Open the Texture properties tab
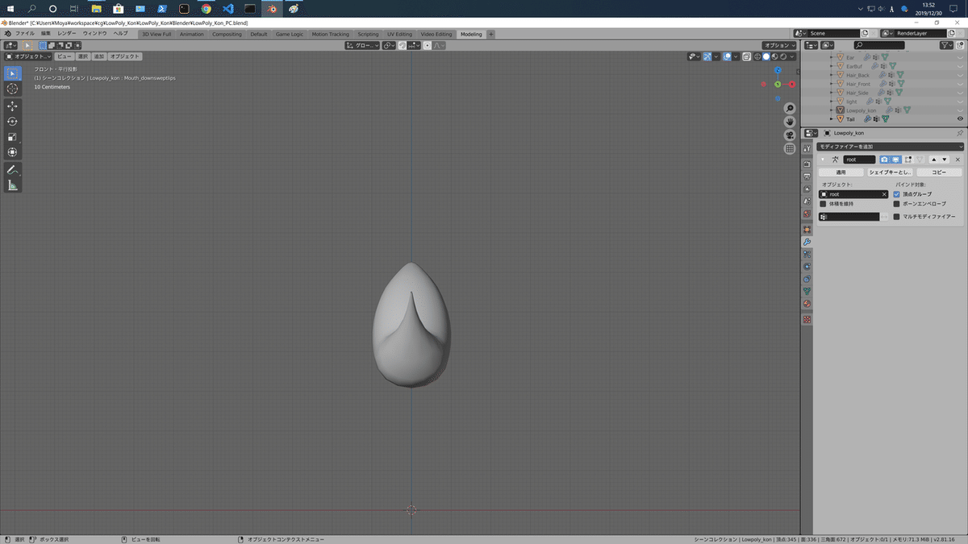968x544 pixels. pyautogui.click(x=807, y=319)
